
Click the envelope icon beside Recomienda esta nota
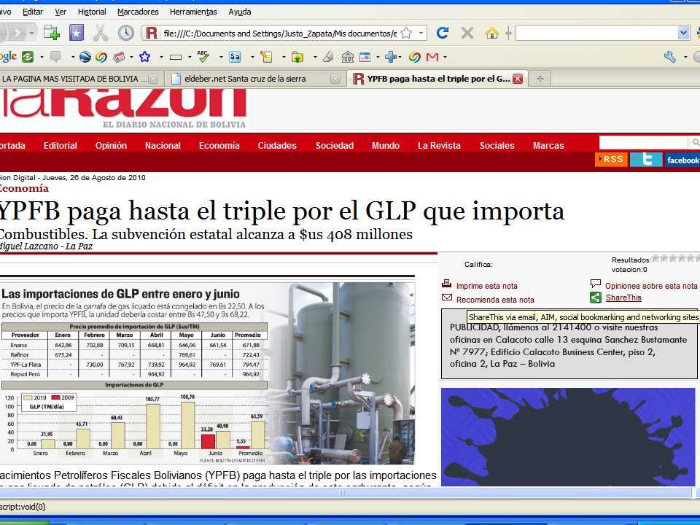pos(446,297)
